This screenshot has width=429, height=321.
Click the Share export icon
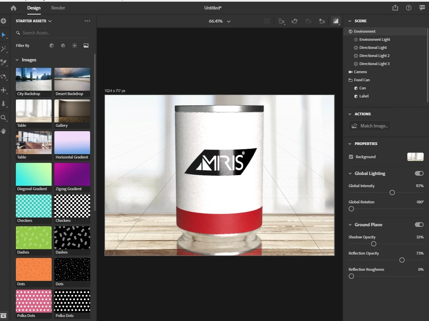tap(395, 8)
